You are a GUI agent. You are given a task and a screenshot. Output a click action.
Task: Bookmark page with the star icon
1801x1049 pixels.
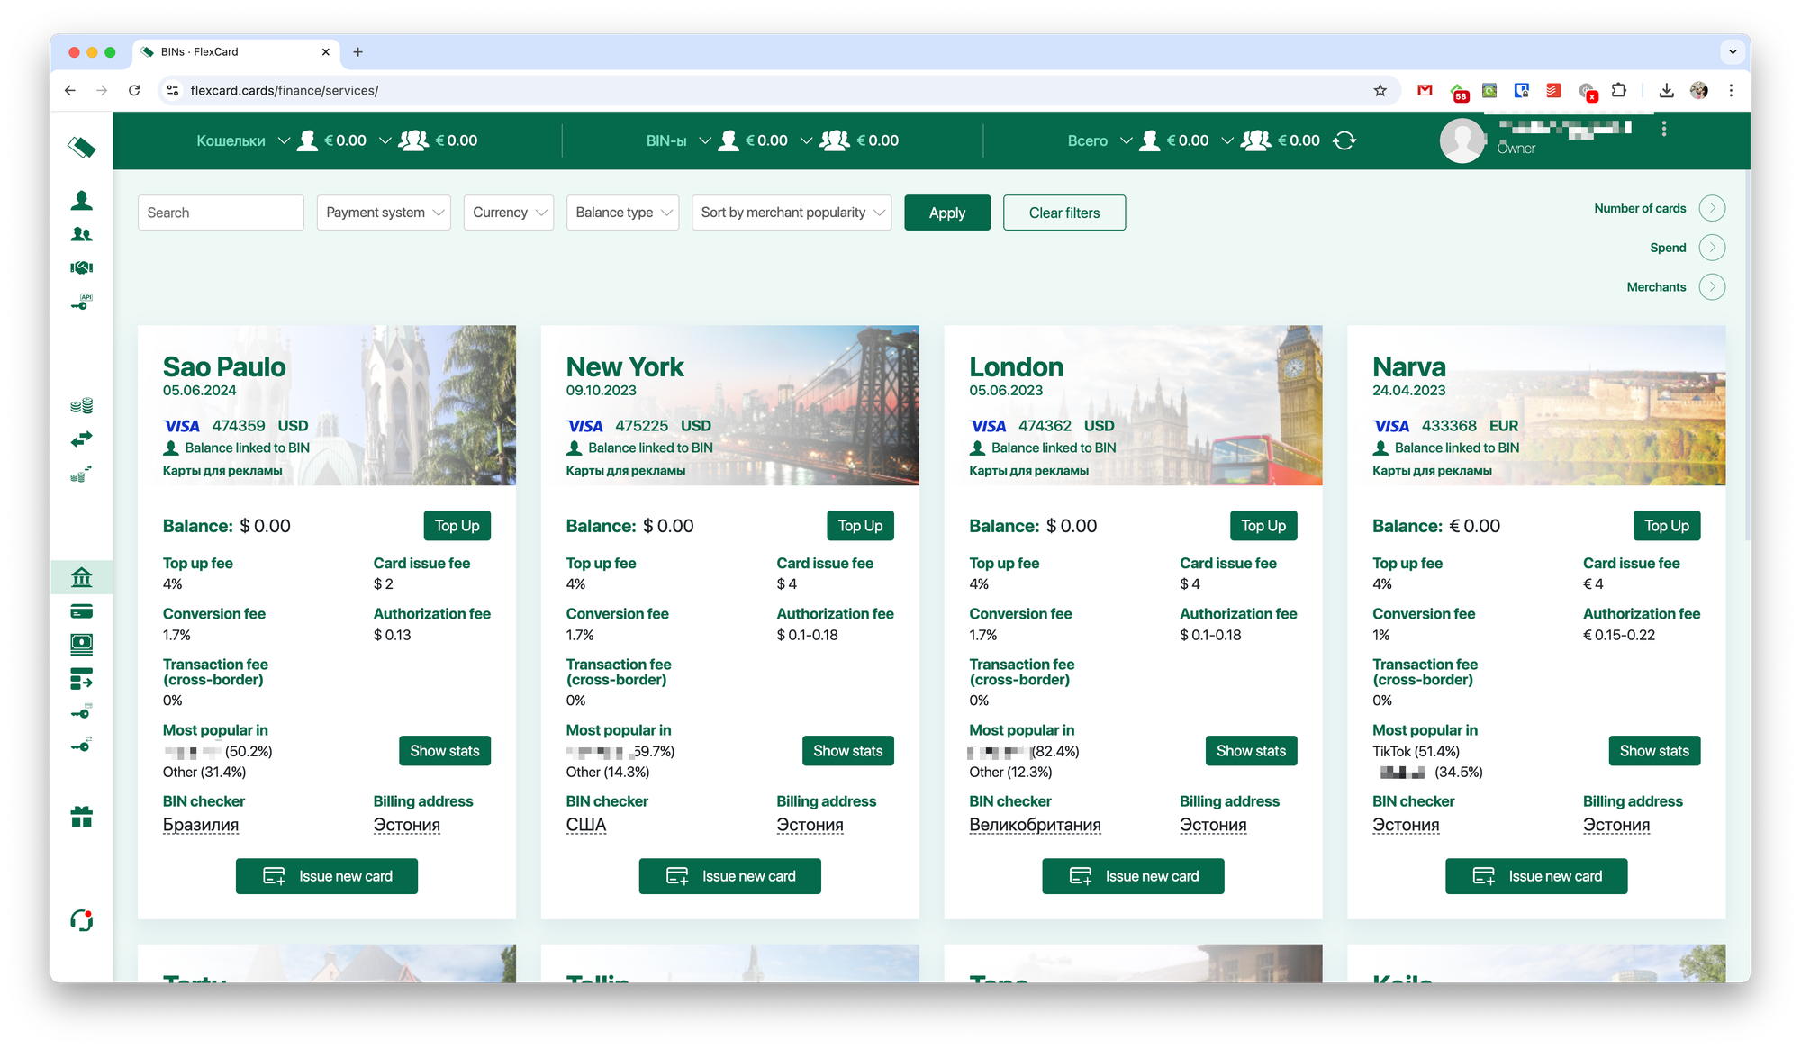(x=1380, y=90)
